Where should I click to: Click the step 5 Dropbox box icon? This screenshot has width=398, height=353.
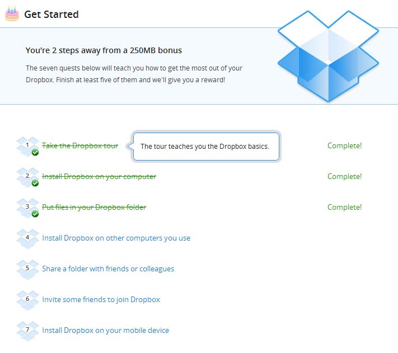pos(27,270)
